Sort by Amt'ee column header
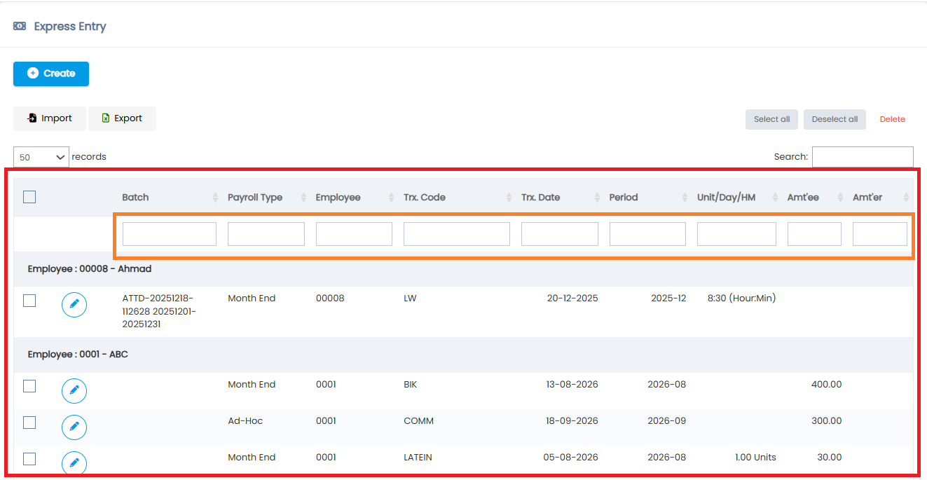The image size is (927, 480). pyautogui.click(x=814, y=198)
